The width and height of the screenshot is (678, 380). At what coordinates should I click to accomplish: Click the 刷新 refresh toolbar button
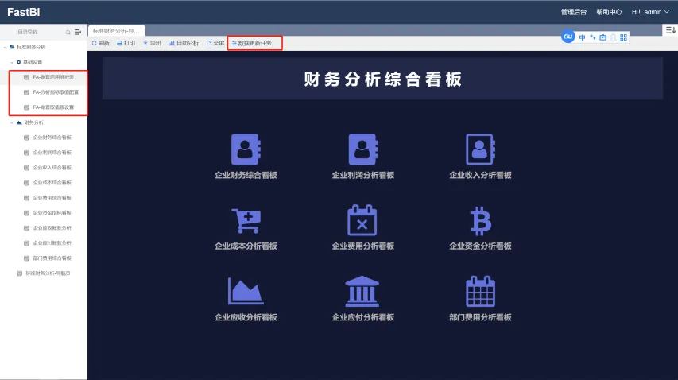pos(100,43)
